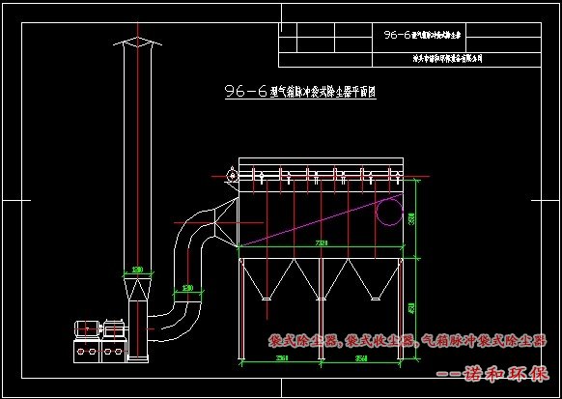Select the fan motor unit beside stack

click(x=100, y=341)
